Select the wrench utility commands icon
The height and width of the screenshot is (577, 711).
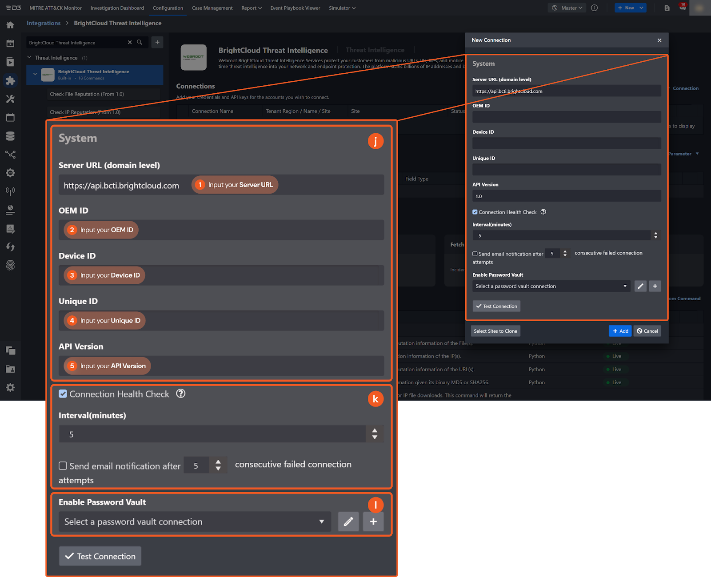pos(11,99)
